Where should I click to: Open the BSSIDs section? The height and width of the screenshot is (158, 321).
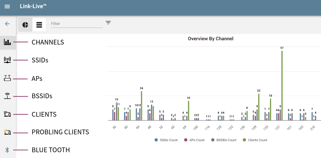point(8,96)
